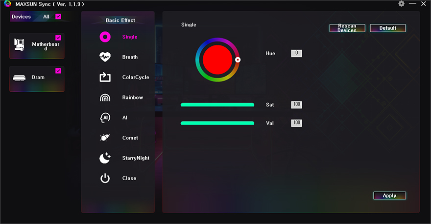Select the Rainbow arc icon
Viewport: 431px width, 224px height.
click(x=105, y=98)
